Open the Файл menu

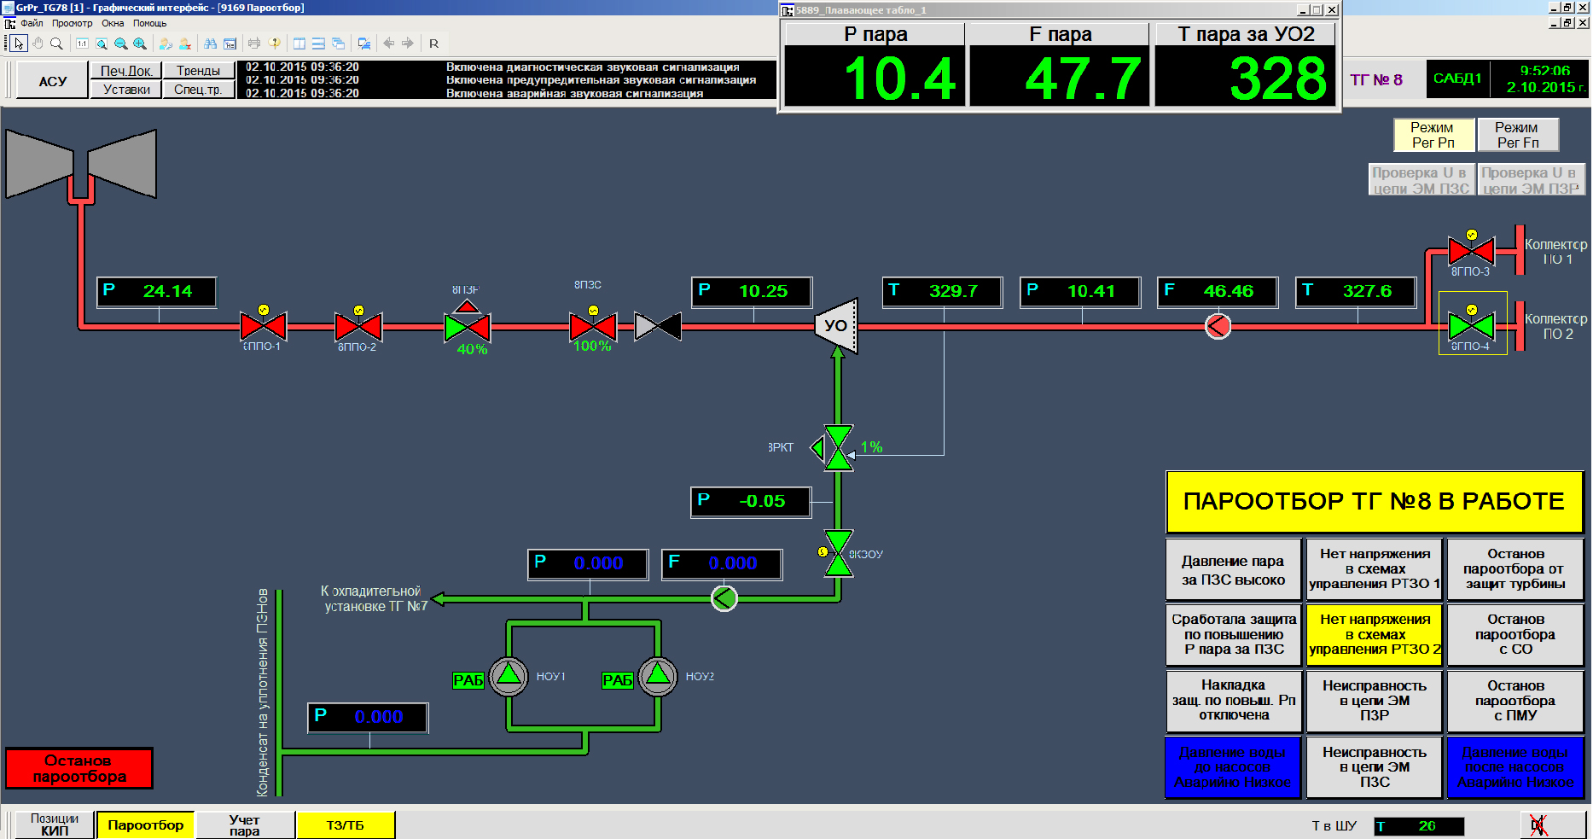[x=32, y=23]
